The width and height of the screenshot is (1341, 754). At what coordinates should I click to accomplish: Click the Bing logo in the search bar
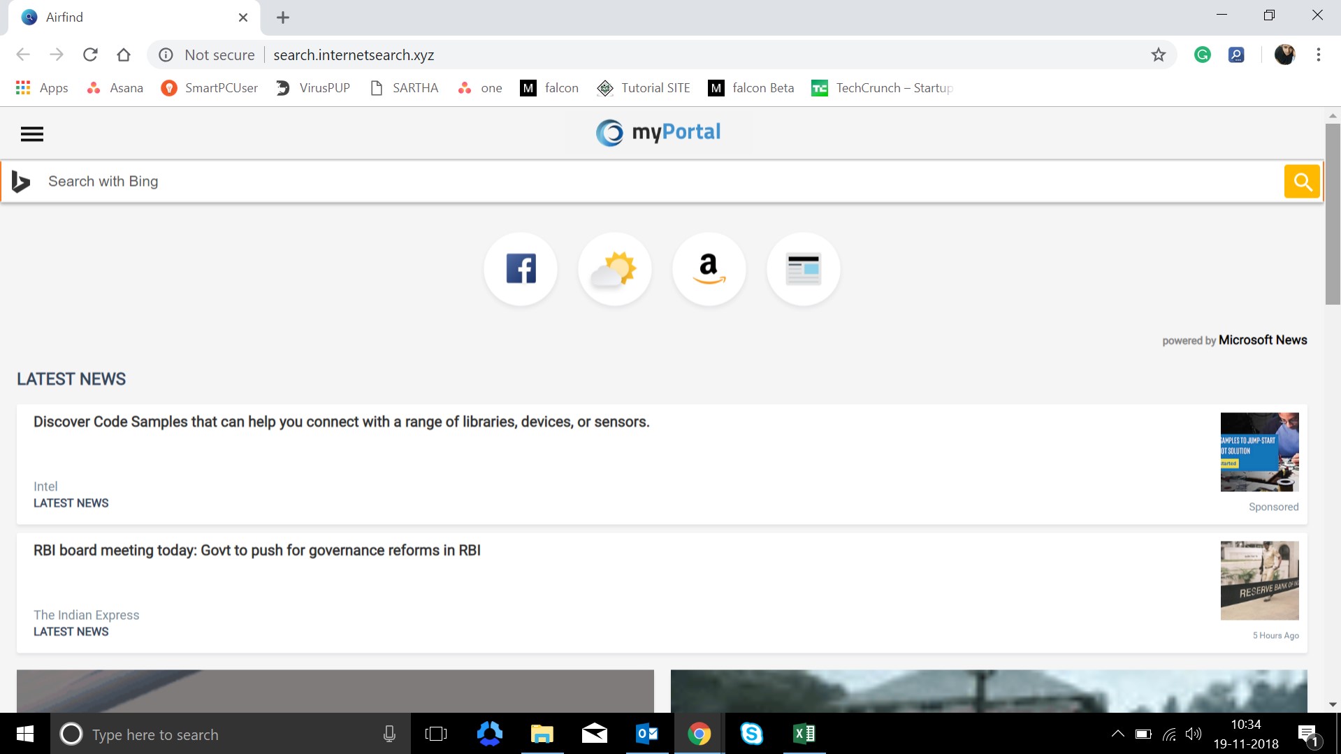(20, 181)
